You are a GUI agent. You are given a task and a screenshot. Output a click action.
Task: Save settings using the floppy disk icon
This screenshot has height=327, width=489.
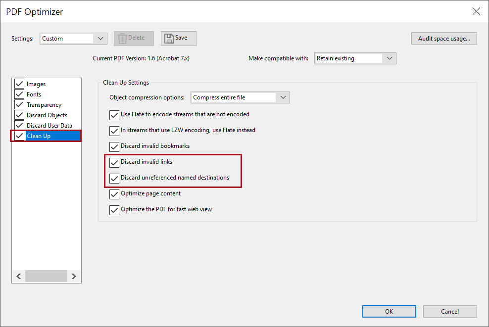[178, 38]
